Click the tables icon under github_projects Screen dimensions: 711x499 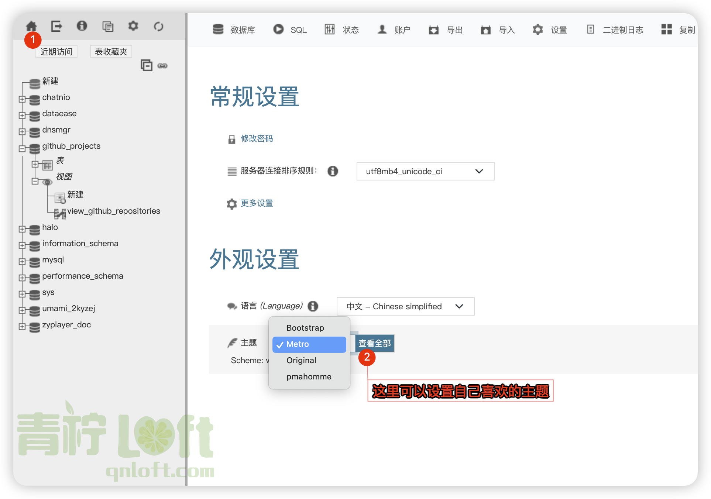pyautogui.click(x=47, y=165)
